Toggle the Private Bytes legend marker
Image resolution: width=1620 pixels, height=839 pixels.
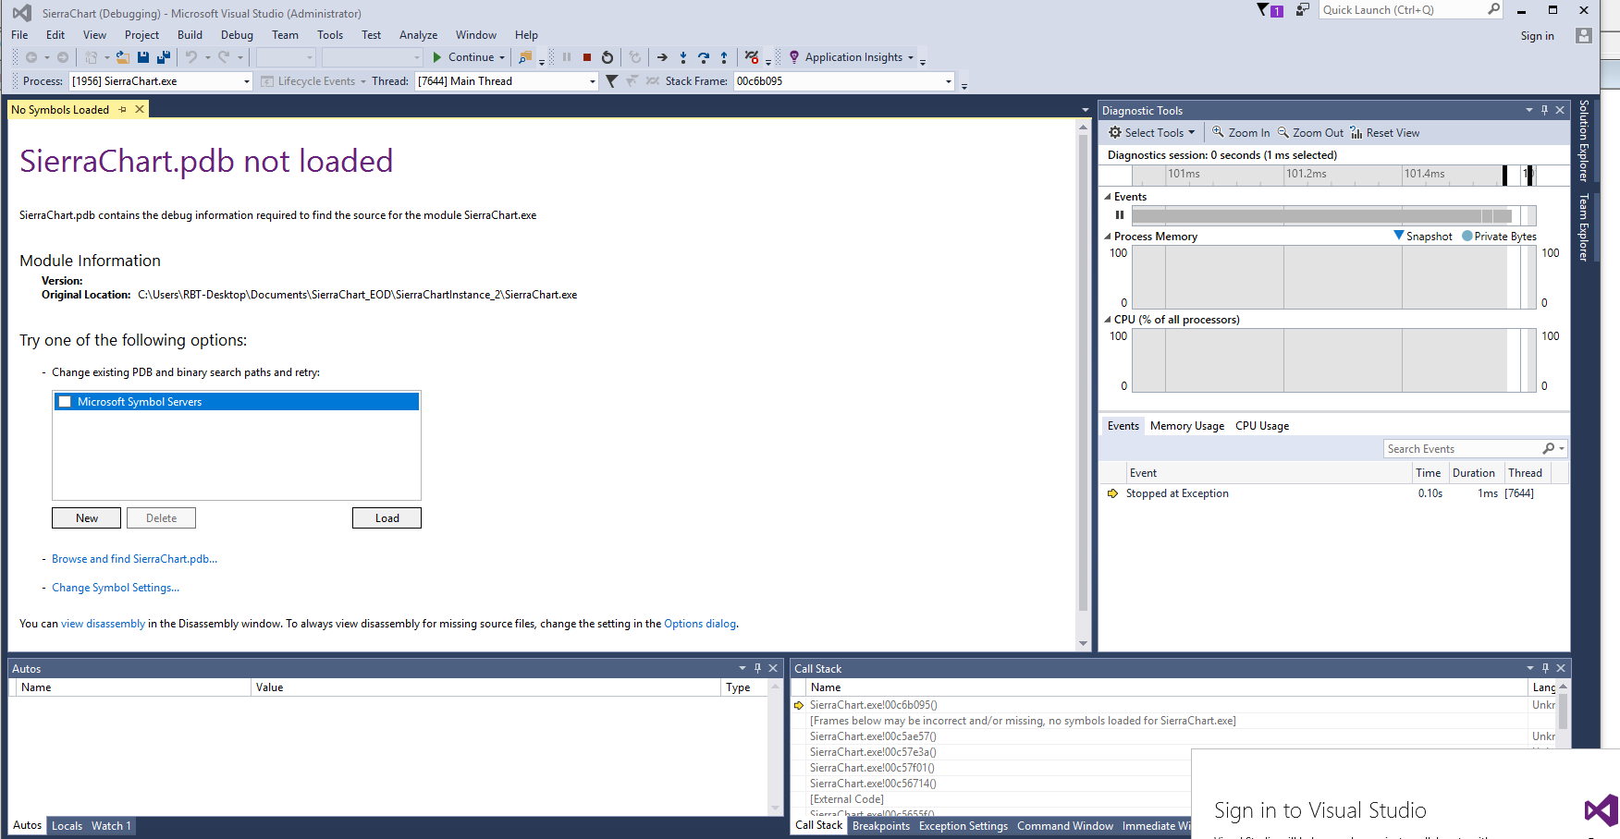(1467, 236)
